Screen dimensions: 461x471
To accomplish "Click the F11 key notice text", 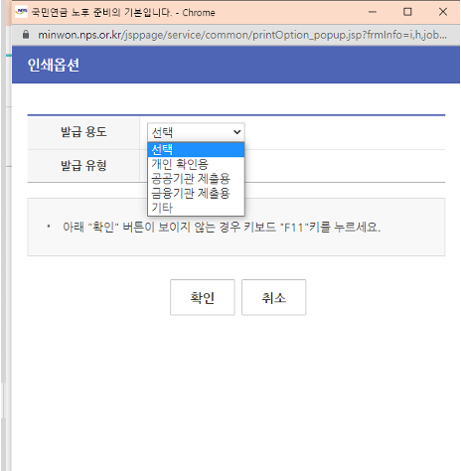I will [222, 228].
